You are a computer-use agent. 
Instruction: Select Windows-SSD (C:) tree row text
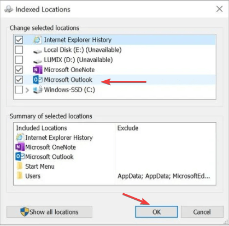69,90
